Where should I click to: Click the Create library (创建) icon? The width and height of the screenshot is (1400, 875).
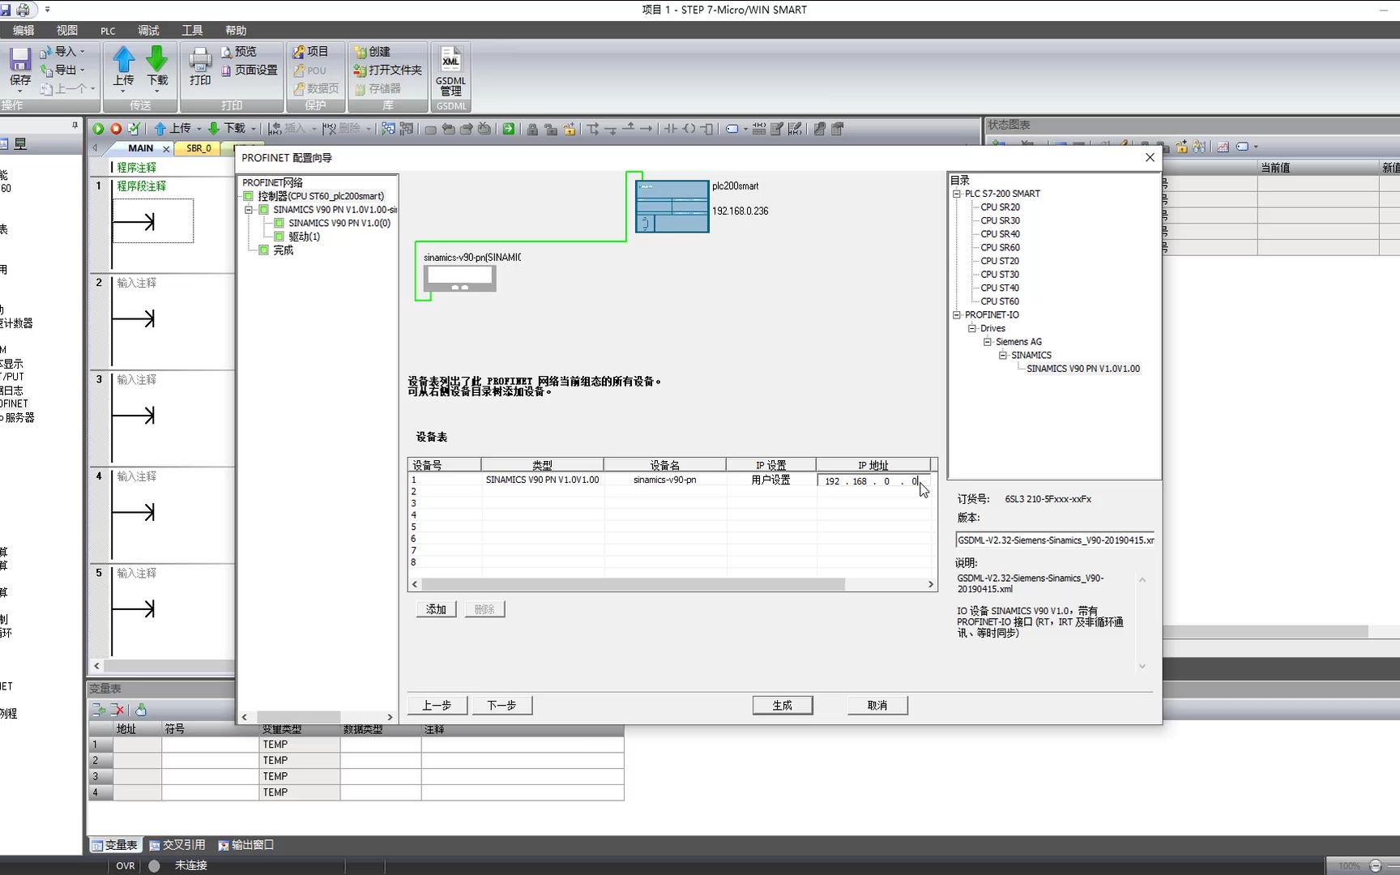coord(373,51)
